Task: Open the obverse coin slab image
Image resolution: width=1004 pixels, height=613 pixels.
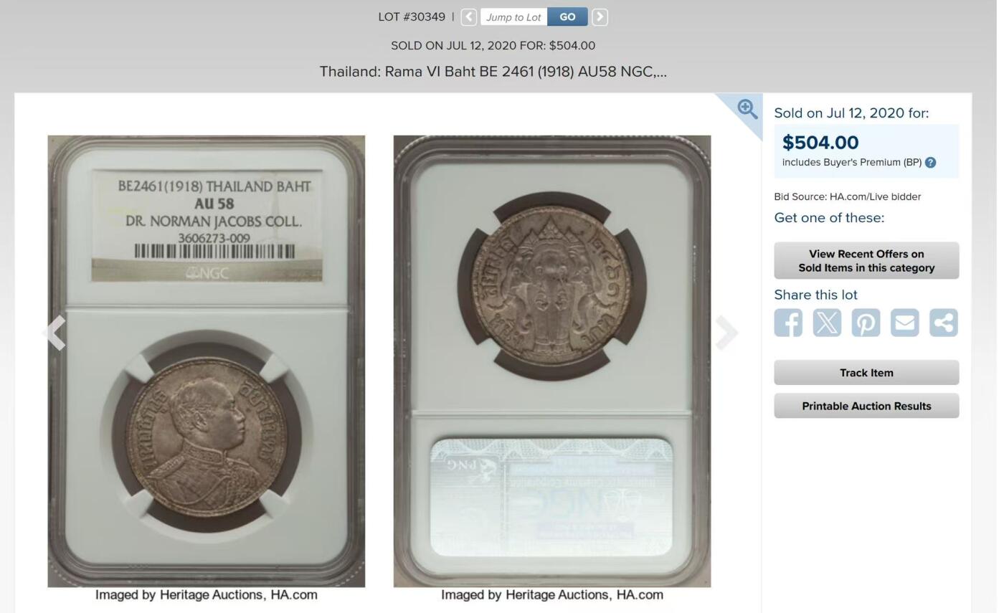Action: click(207, 361)
